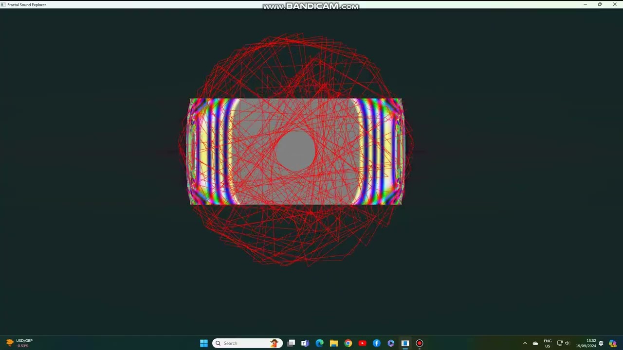Launch Copilot from the taskbar corner

click(x=613, y=343)
